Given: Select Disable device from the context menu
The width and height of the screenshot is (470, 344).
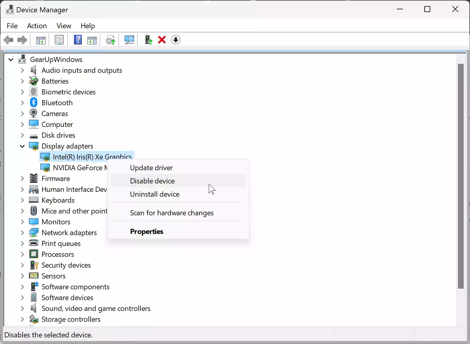Looking at the screenshot, I should click(152, 181).
